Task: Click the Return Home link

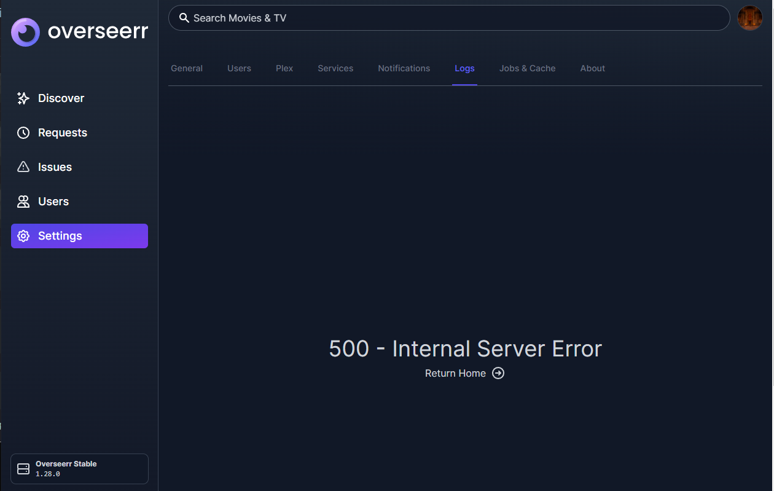Action: [x=455, y=373]
